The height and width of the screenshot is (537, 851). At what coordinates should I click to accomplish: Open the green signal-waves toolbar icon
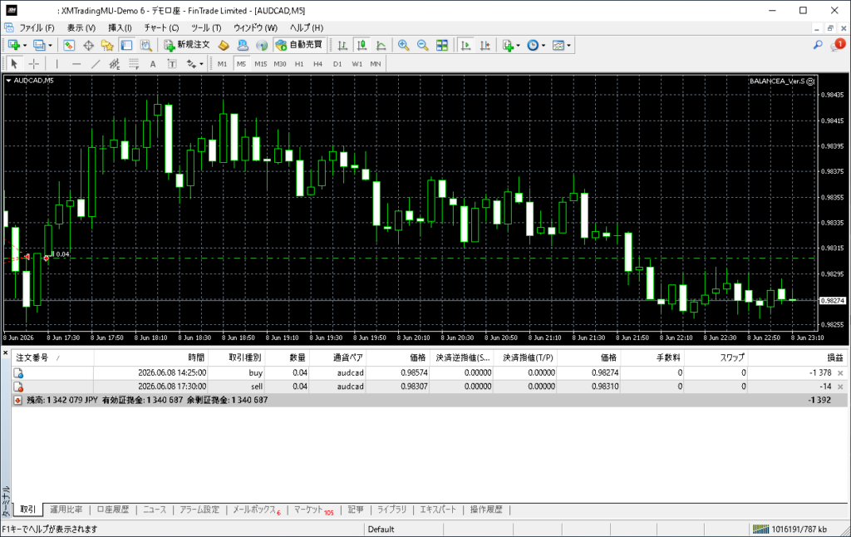262,45
